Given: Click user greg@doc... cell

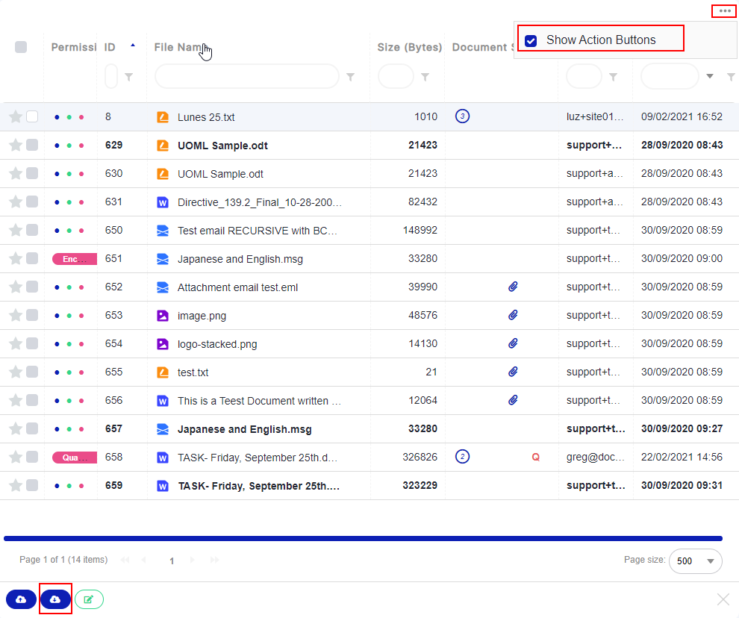Looking at the screenshot, I should (x=595, y=457).
